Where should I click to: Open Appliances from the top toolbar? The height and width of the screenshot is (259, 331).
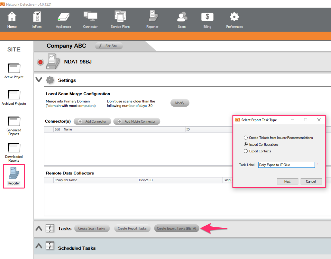coord(63,17)
